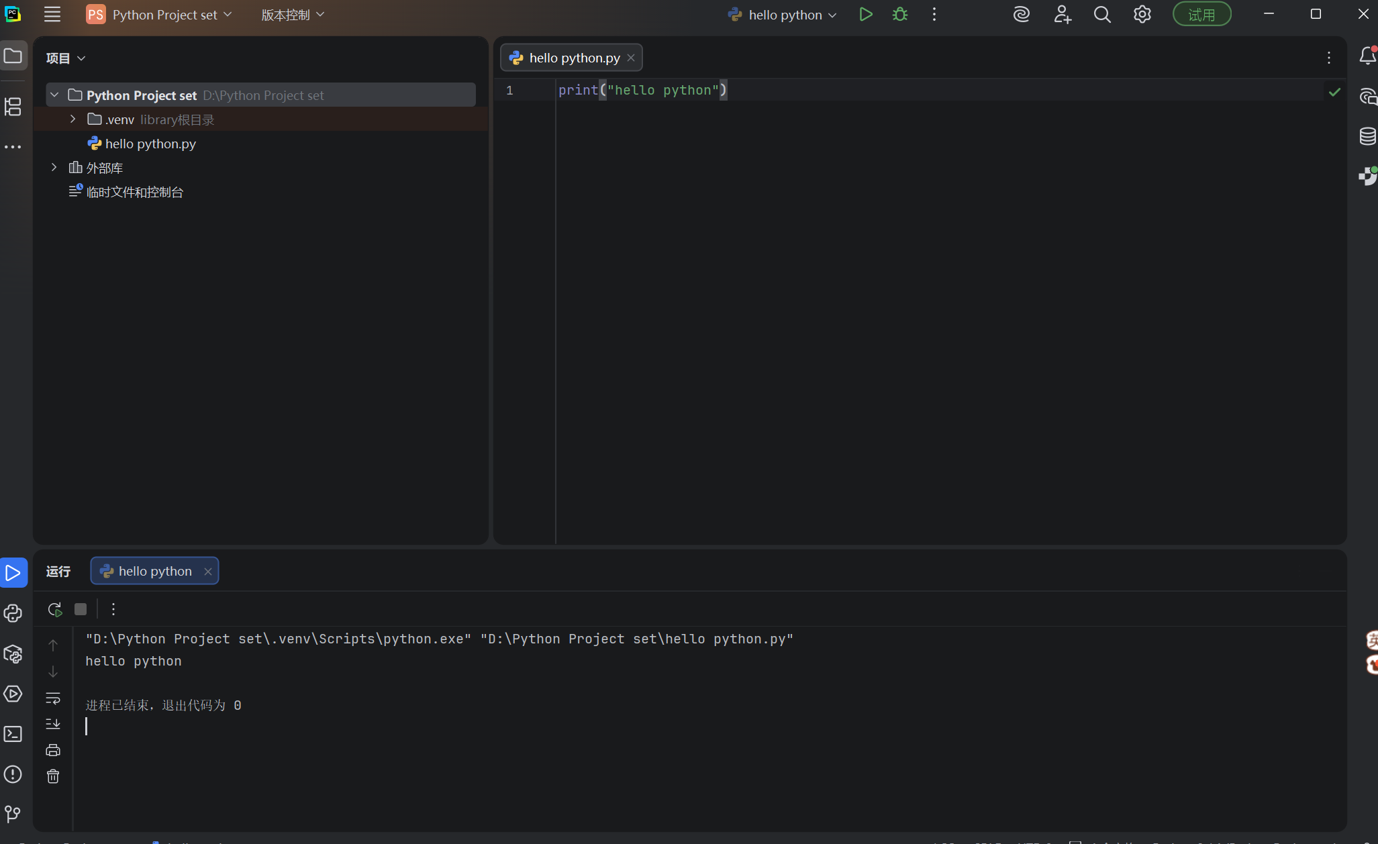Image resolution: width=1378 pixels, height=844 pixels.
Task: Run the hello python configuration
Action: tap(865, 14)
